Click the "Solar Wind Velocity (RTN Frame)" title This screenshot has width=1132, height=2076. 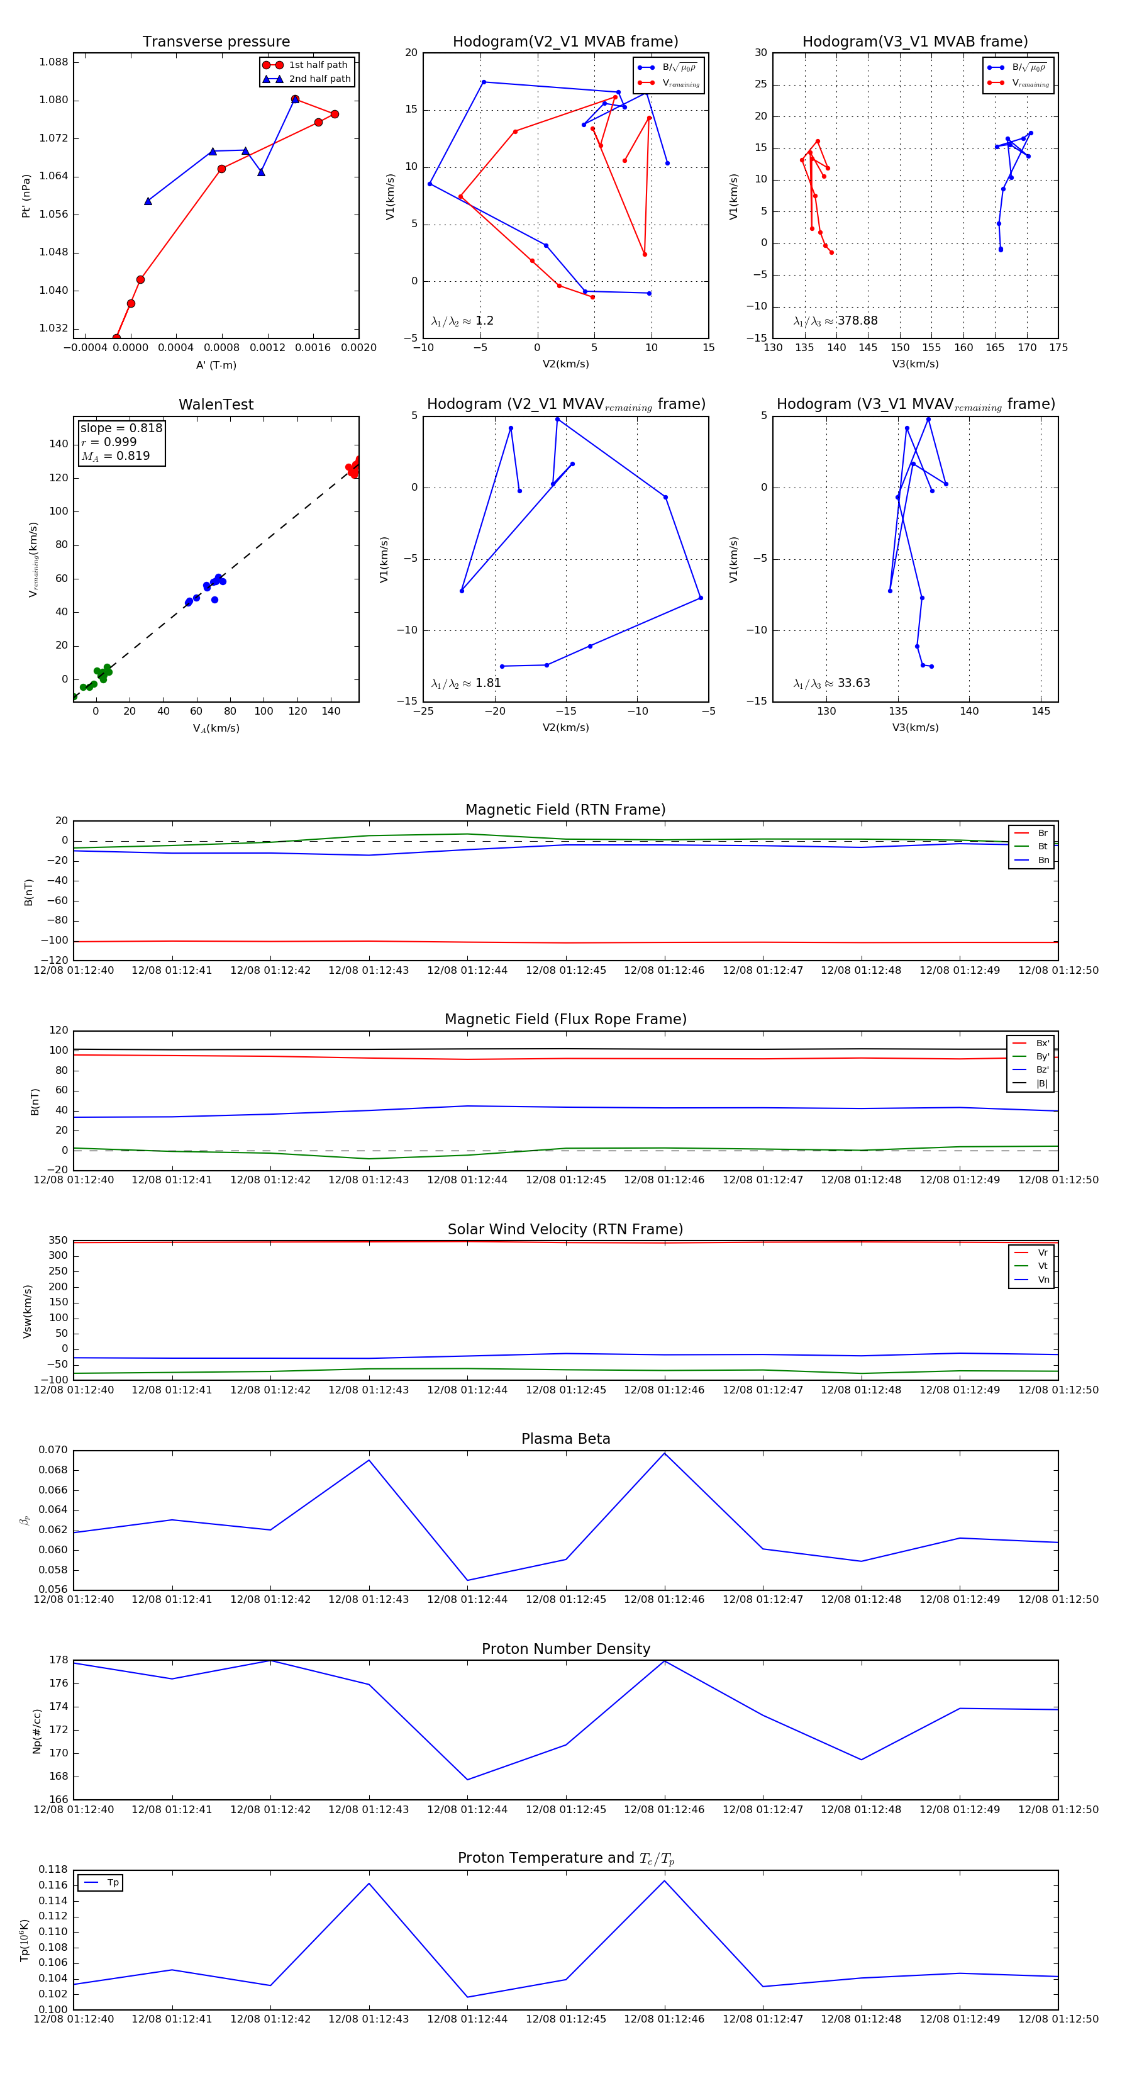(x=565, y=1230)
